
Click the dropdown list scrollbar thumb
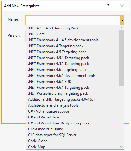tap(121, 58)
